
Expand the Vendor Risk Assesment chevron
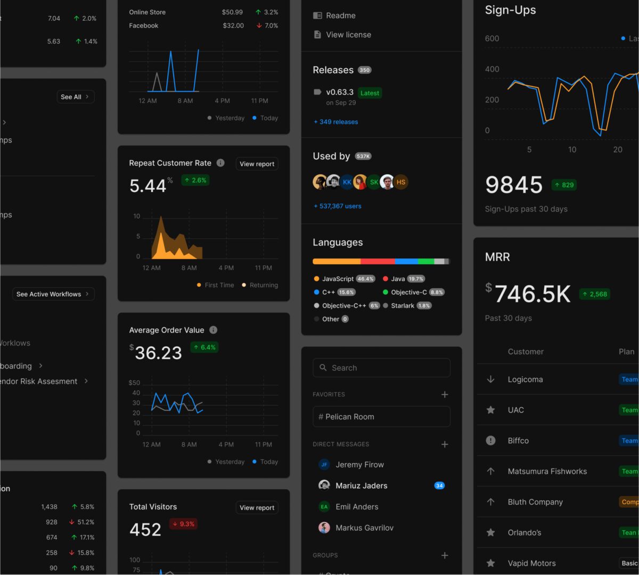pyautogui.click(x=86, y=381)
